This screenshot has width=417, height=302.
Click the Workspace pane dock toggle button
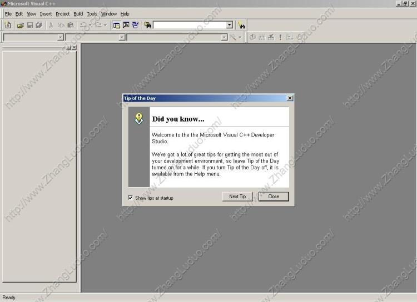(x=68, y=48)
